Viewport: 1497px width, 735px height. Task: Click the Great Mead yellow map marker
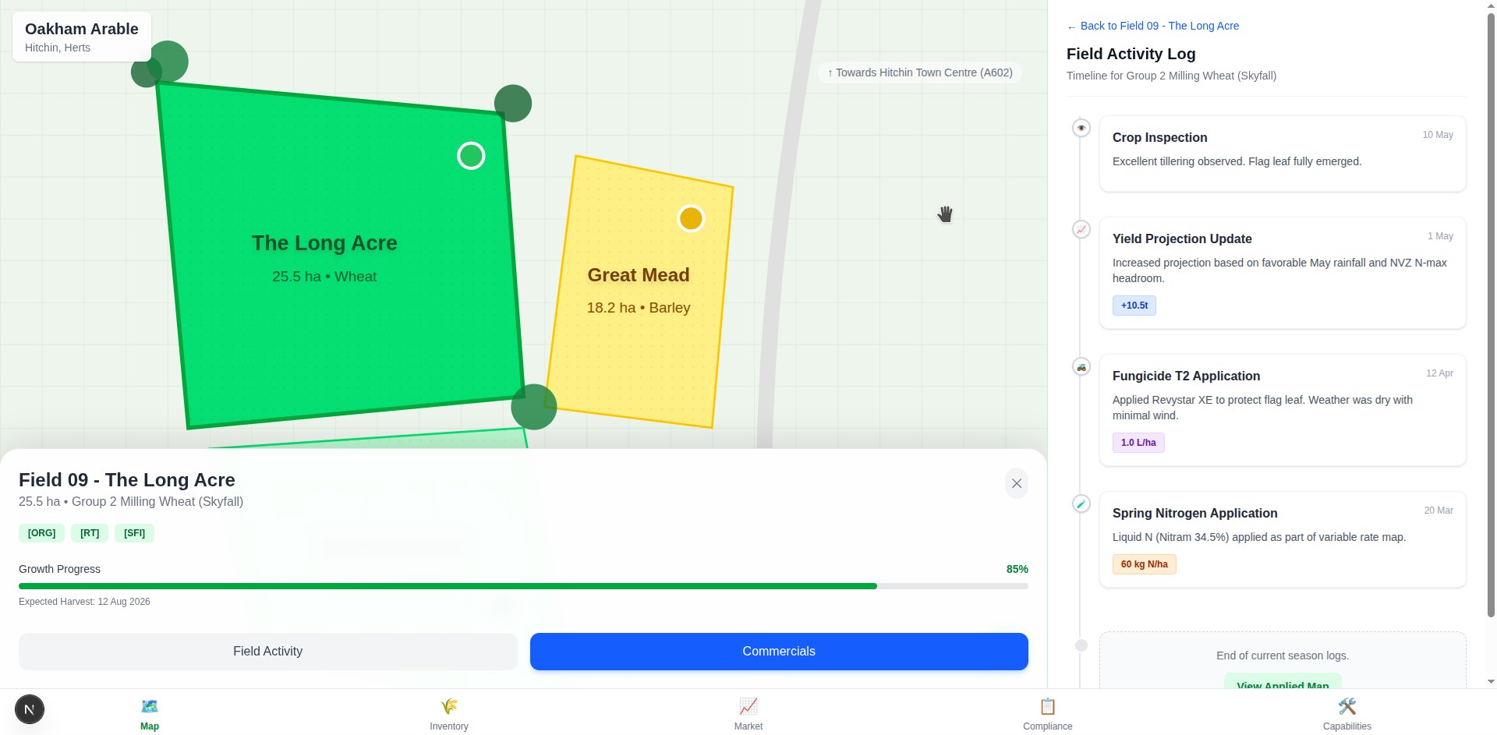(691, 219)
